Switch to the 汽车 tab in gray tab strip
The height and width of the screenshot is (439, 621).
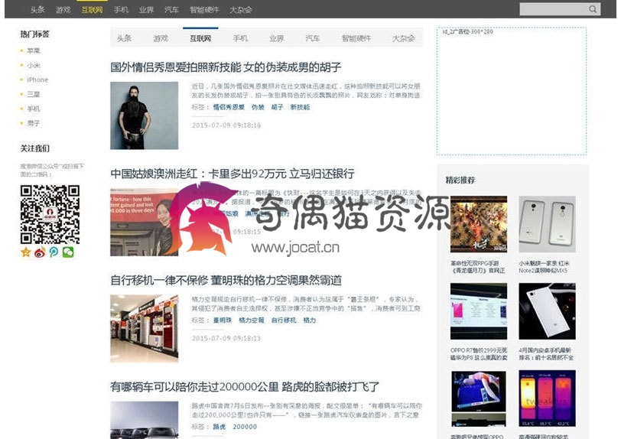click(x=313, y=38)
